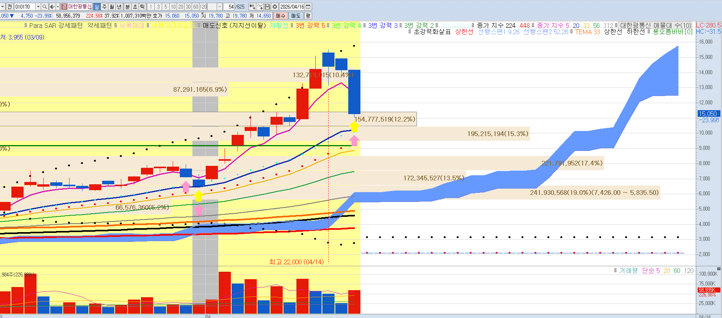This screenshot has width=722, height=318.
Task: Open the date picker calendar icon
Action: coord(308,7)
